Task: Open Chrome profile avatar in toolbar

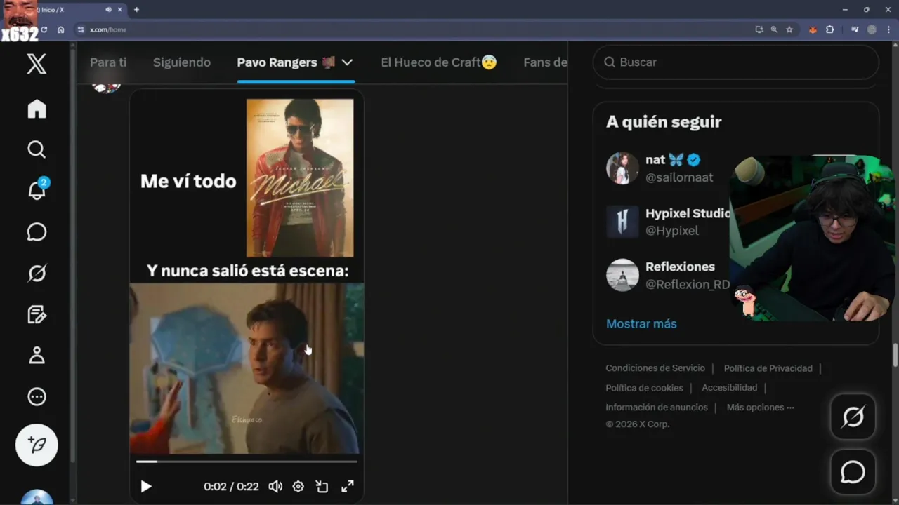Action: pyautogui.click(x=872, y=29)
